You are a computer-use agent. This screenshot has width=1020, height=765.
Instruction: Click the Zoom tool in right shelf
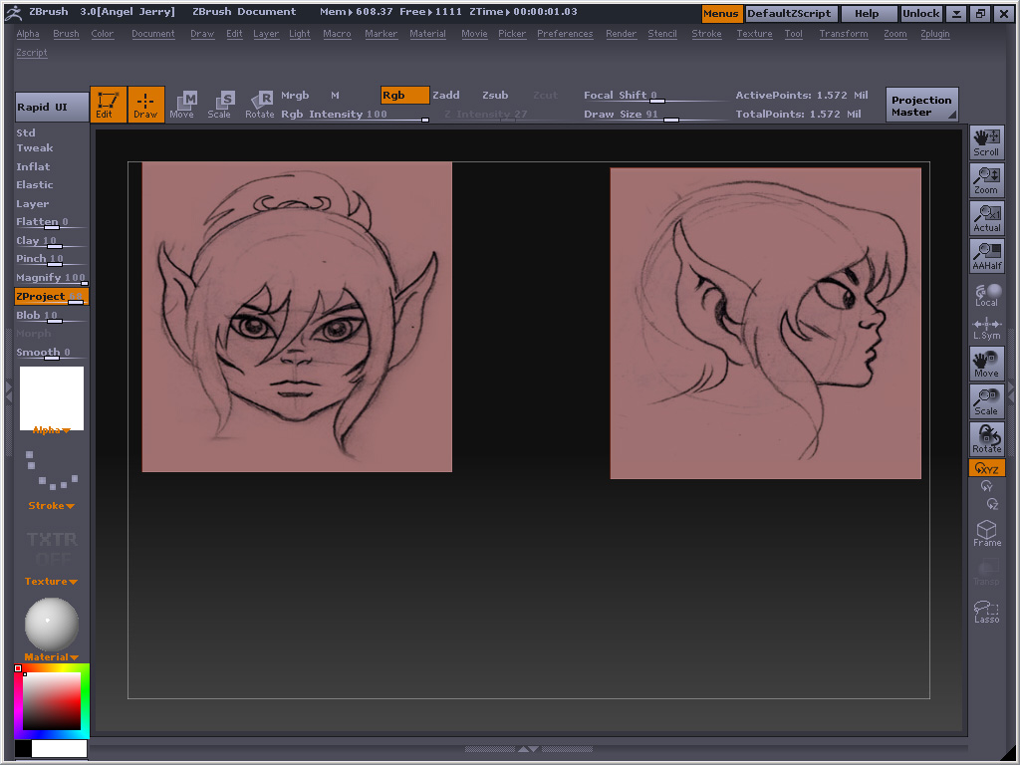pos(986,180)
